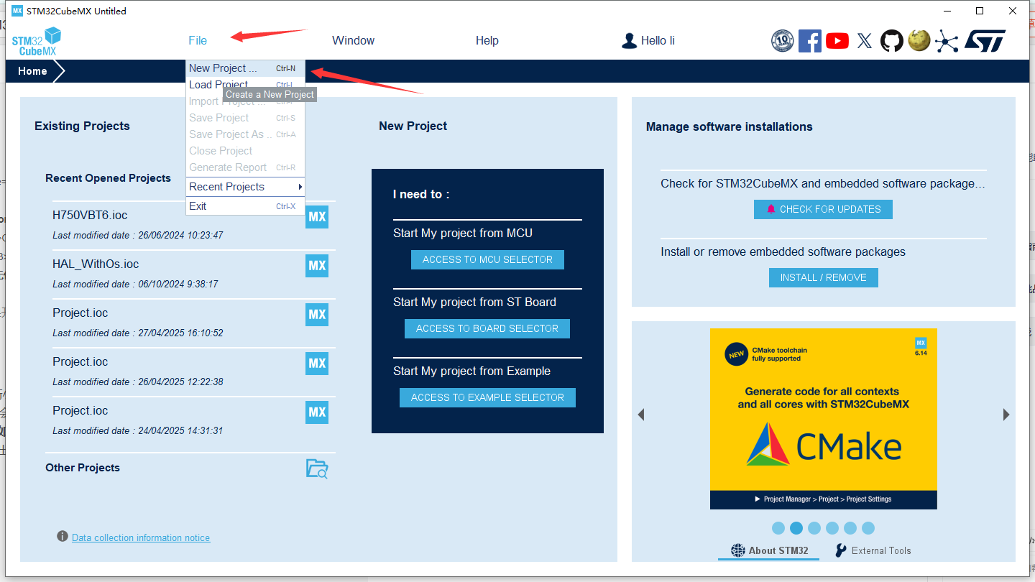Click ACCESS TO MCU SELECTOR button

487,259
